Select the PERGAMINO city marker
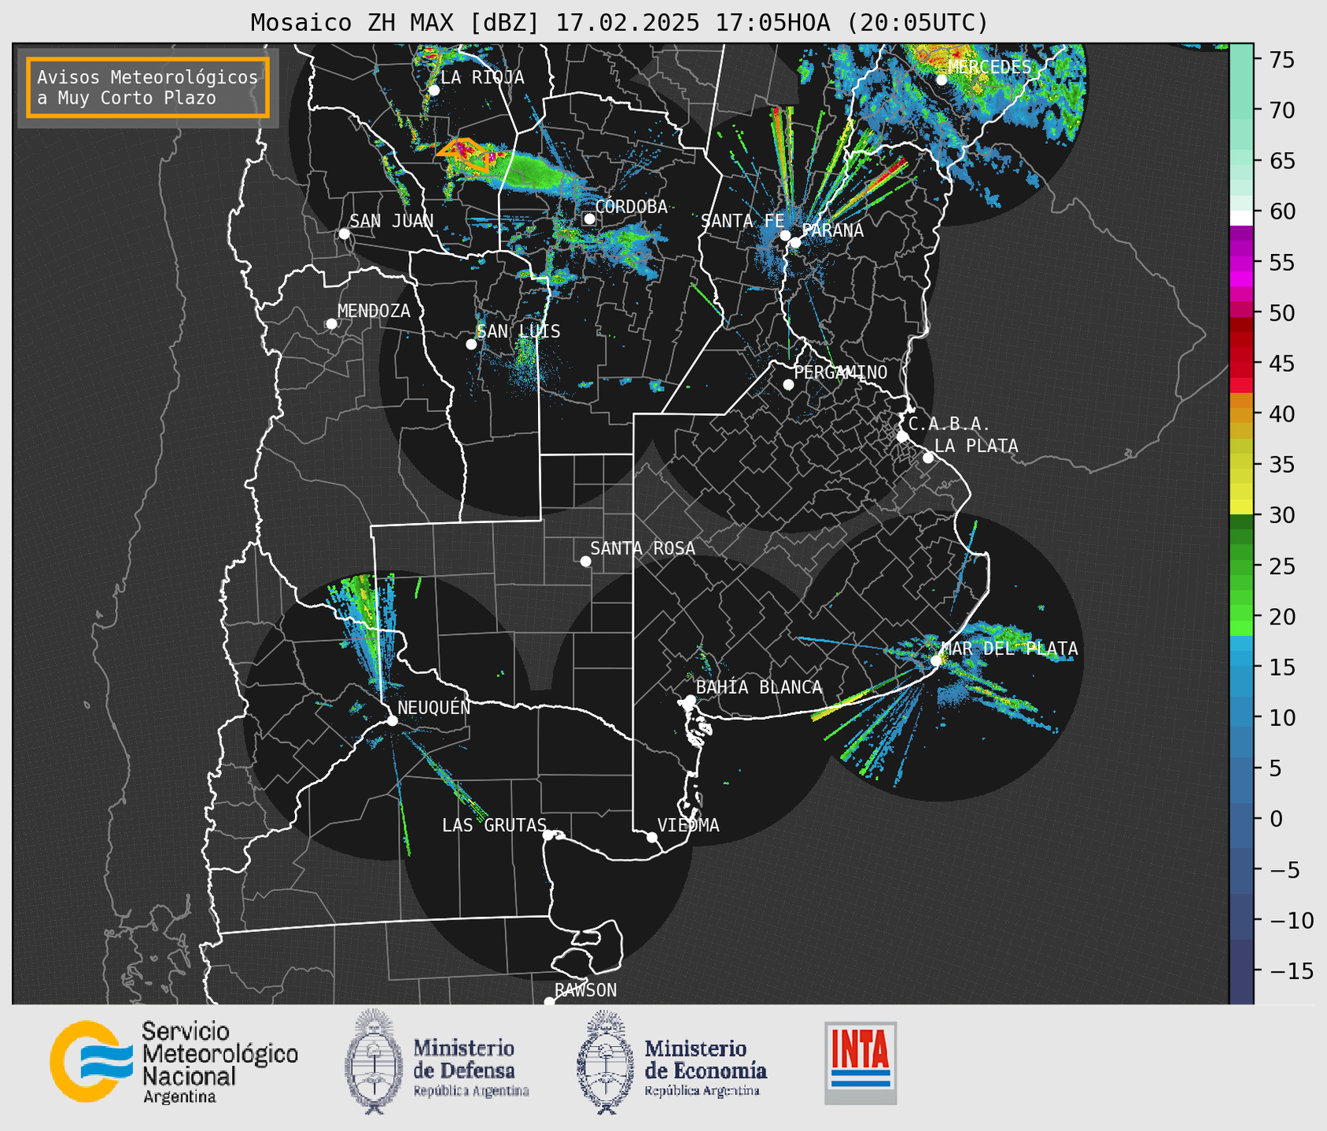1327x1131 pixels. coord(788,385)
